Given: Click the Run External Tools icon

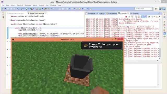Looking at the screenshot, I should pos(31,9).
